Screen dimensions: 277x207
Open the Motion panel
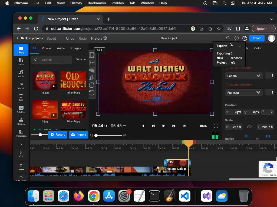[x=21, y=86]
